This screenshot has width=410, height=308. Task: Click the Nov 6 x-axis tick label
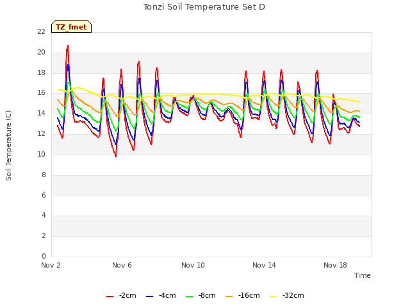(122, 265)
